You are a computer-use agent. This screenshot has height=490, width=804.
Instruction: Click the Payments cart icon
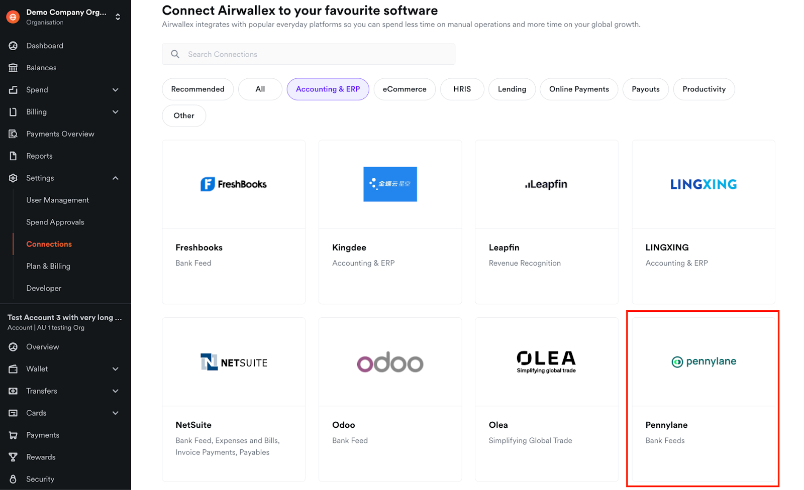(13, 435)
